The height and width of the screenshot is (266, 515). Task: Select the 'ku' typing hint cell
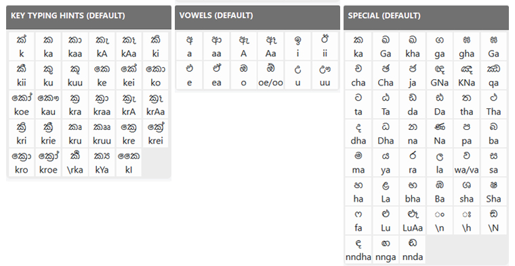click(x=48, y=75)
